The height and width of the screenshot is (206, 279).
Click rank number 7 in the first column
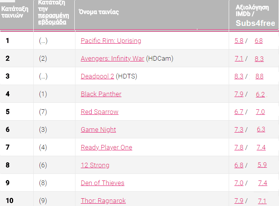pos(7,147)
